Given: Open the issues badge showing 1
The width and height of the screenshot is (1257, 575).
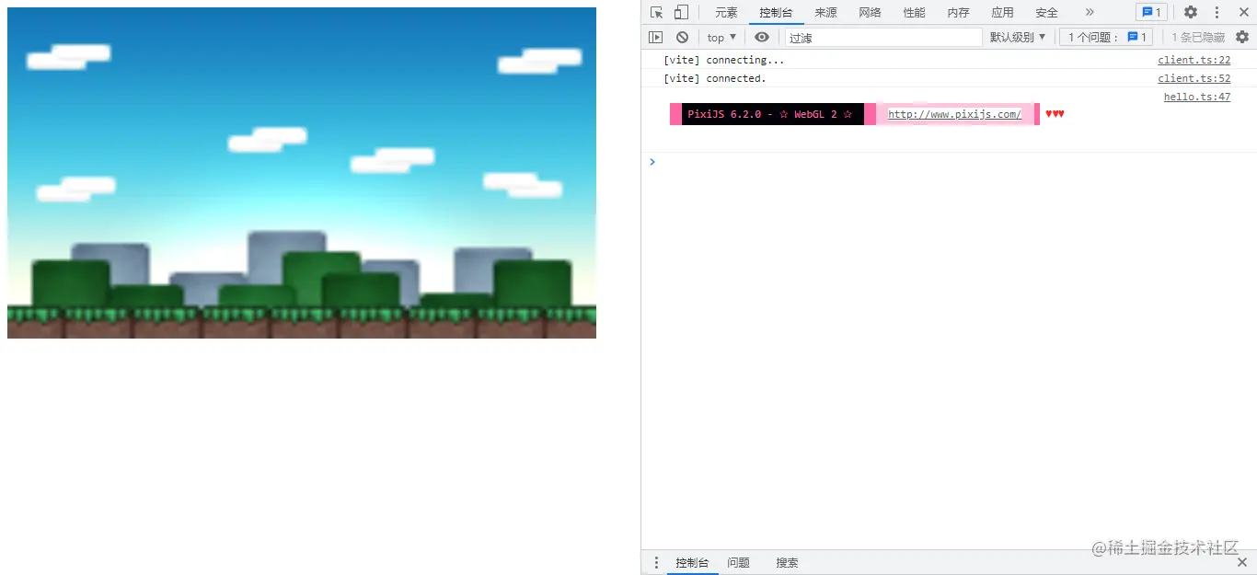Looking at the screenshot, I should click(x=1151, y=12).
